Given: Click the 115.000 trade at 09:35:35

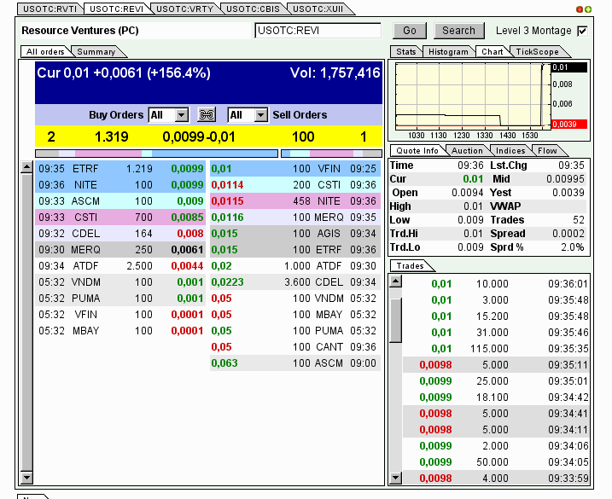Looking at the screenshot, I should [x=495, y=348].
